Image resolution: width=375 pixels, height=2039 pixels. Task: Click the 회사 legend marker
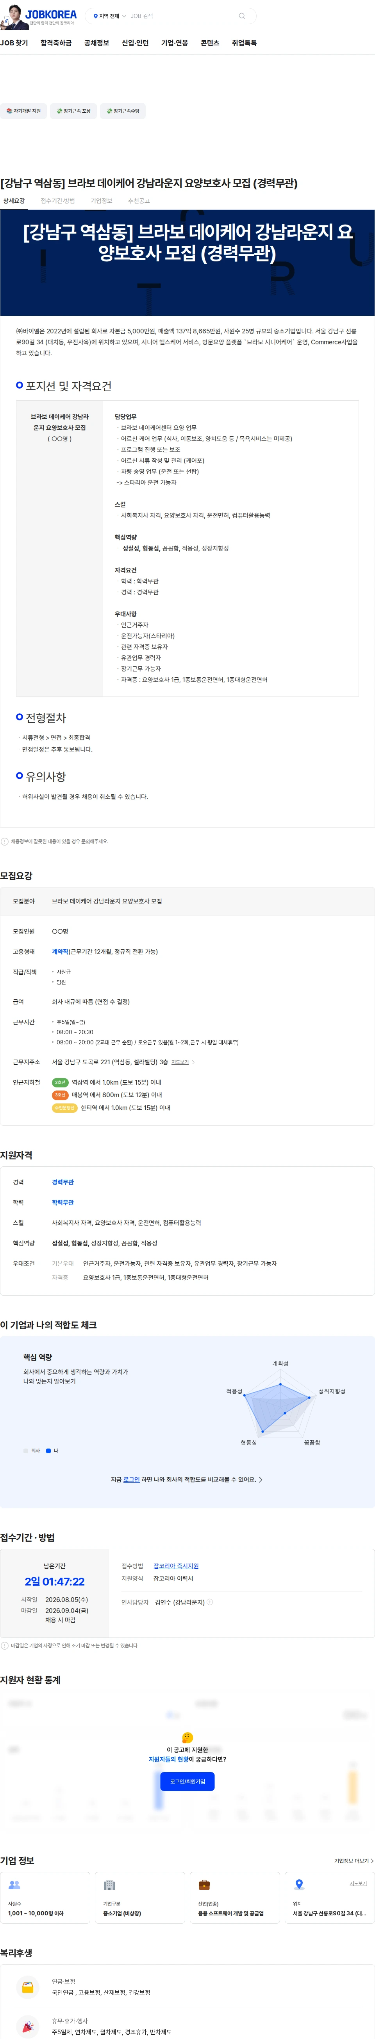[25, 1451]
